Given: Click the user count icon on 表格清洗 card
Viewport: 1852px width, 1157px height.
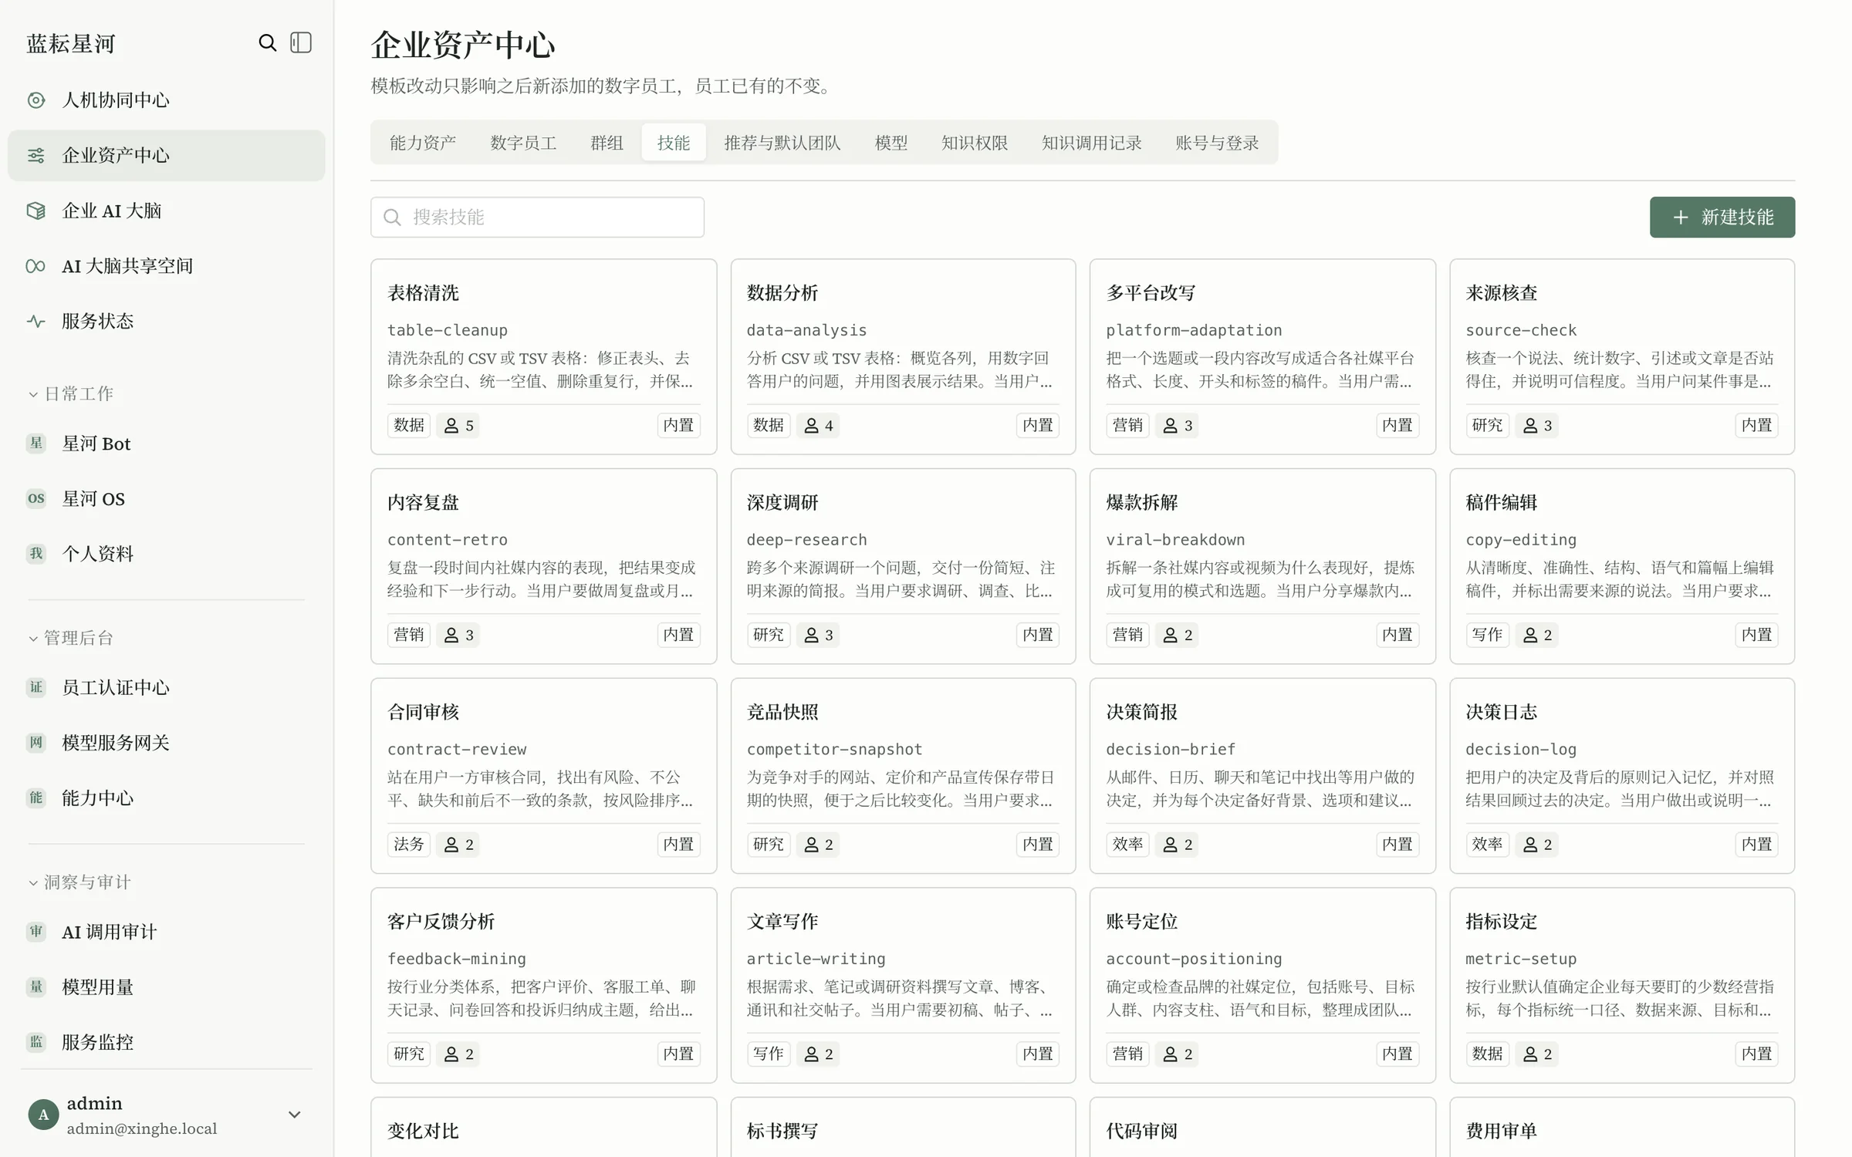Looking at the screenshot, I should click(451, 425).
